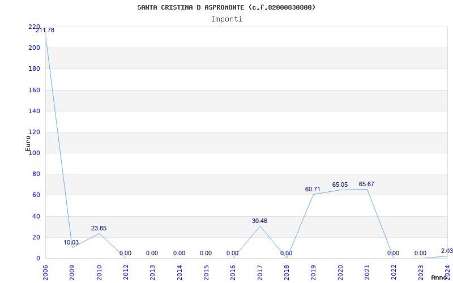Click the Anno x-axis title
This screenshot has height=283, width=453.
pos(441,277)
